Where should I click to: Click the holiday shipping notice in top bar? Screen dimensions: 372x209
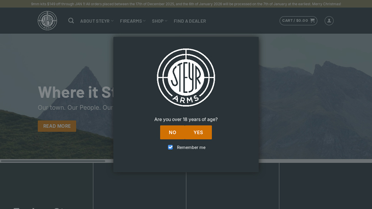(186, 4)
